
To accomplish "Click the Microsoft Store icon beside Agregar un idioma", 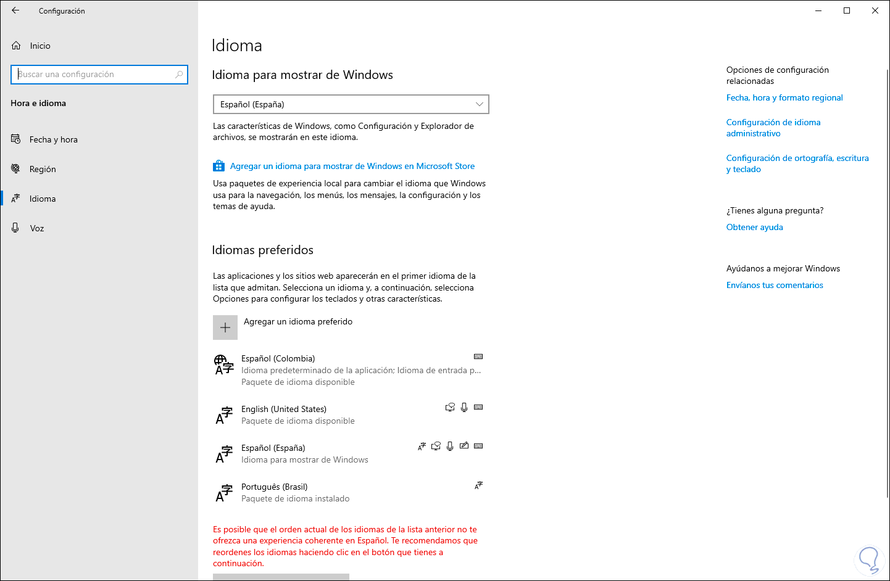I will [219, 165].
